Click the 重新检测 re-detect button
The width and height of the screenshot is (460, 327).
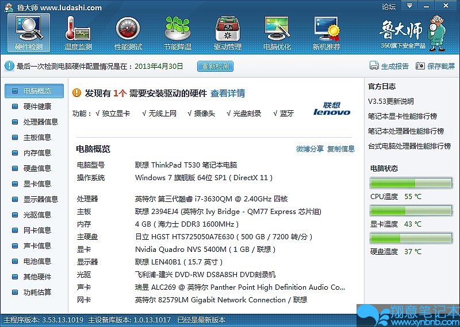[x=215, y=66]
